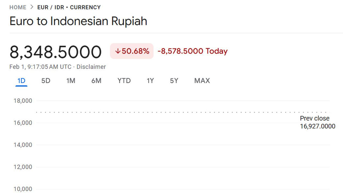Open the Disclaimer link
The width and height of the screenshot is (343, 193).
click(x=91, y=67)
